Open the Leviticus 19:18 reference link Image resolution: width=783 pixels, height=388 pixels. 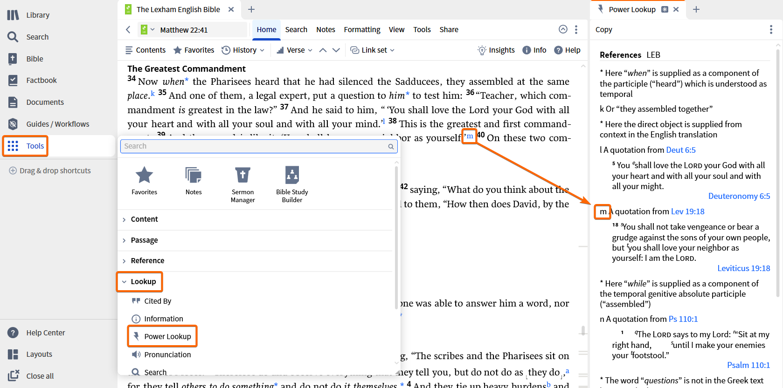click(744, 268)
